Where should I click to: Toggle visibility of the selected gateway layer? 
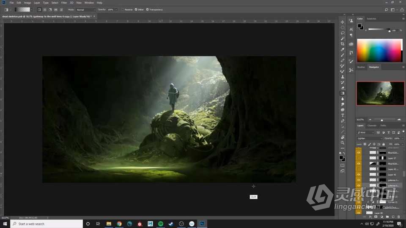pyautogui.click(x=359, y=185)
